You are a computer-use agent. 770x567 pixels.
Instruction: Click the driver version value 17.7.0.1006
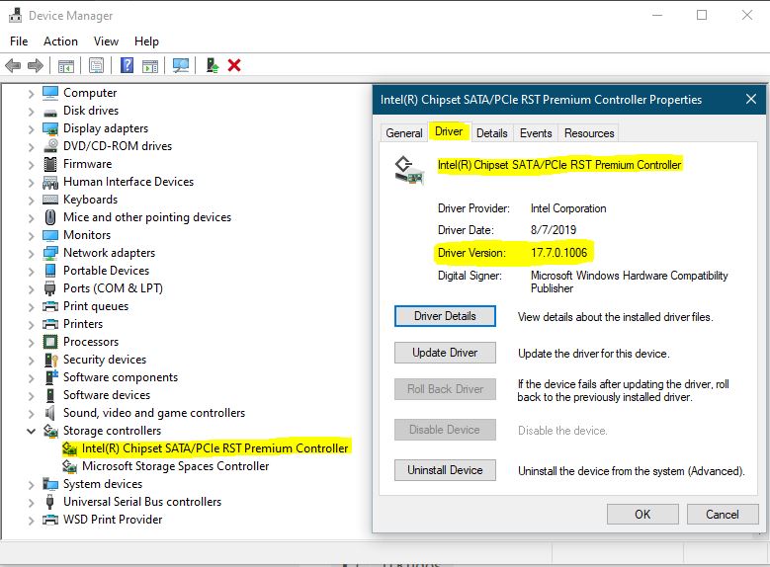[x=558, y=253]
